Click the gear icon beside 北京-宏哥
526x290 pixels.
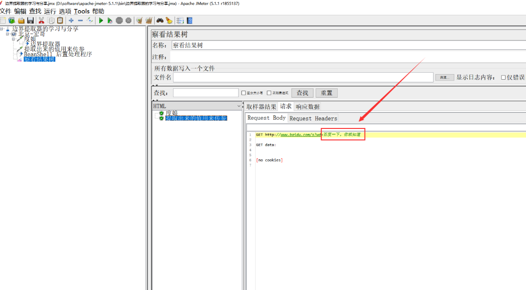click(x=14, y=34)
